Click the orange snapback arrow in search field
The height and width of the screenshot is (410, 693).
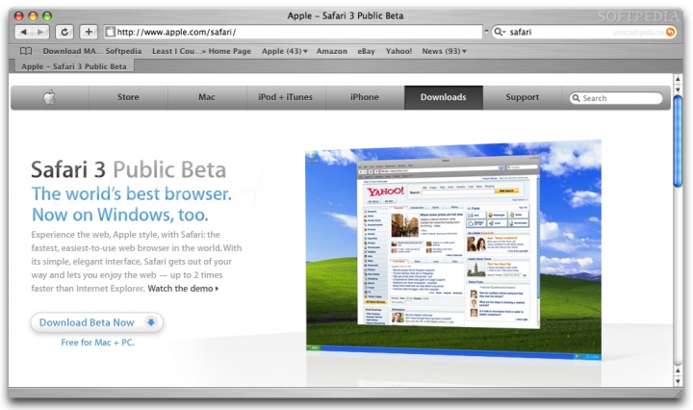(x=671, y=32)
